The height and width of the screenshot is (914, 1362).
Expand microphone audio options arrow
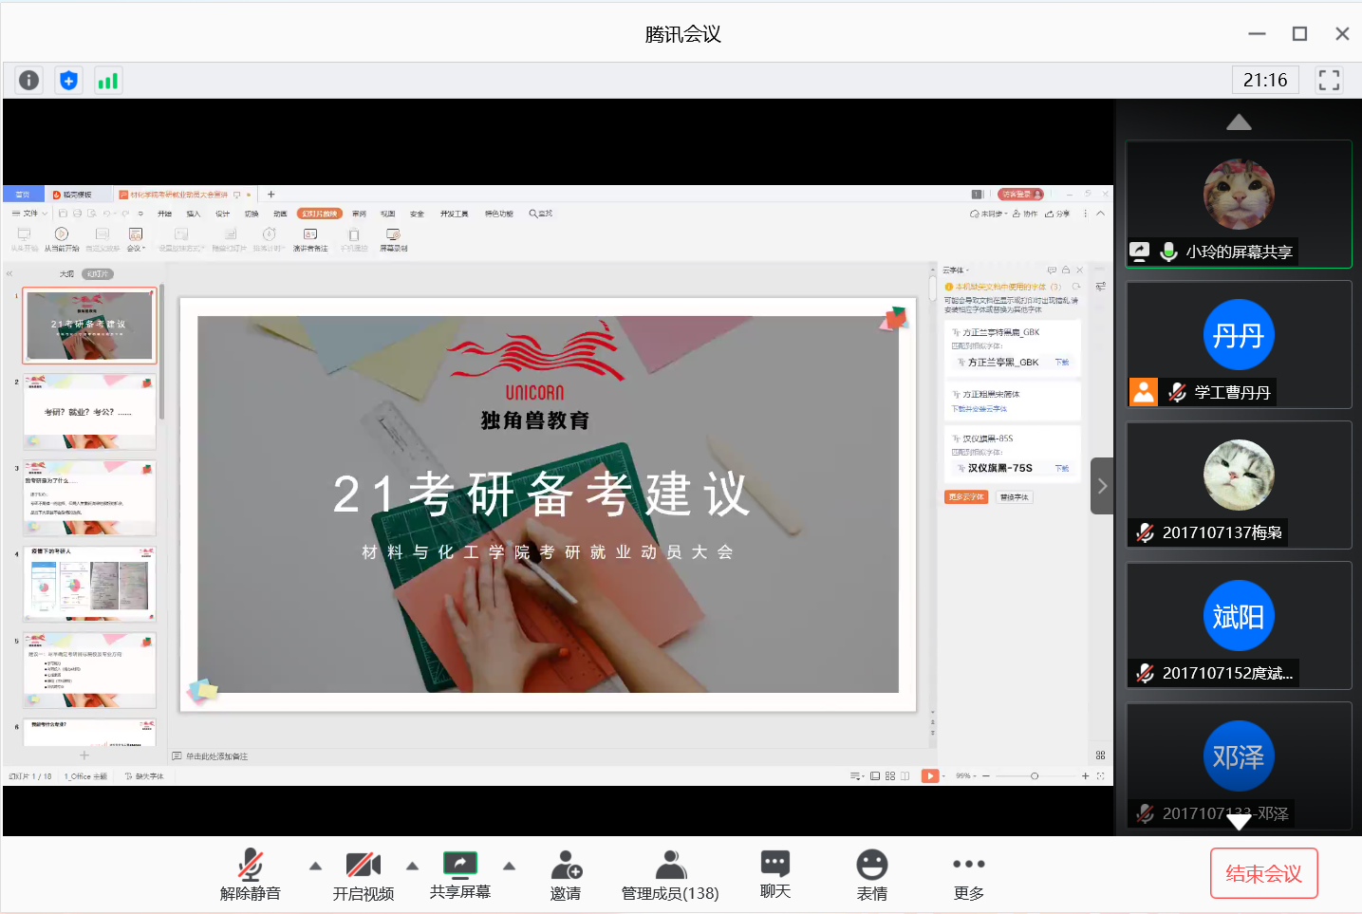pos(316,866)
